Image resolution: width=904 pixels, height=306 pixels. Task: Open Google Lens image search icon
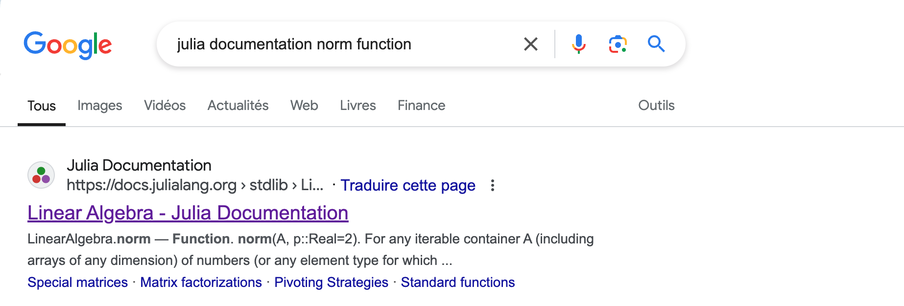[x=618, y=44]
